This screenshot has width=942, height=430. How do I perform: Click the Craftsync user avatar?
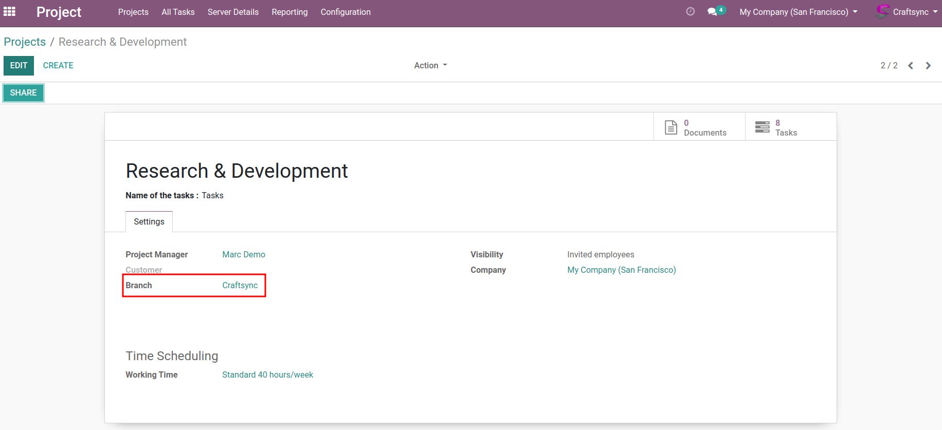point(882,11)
